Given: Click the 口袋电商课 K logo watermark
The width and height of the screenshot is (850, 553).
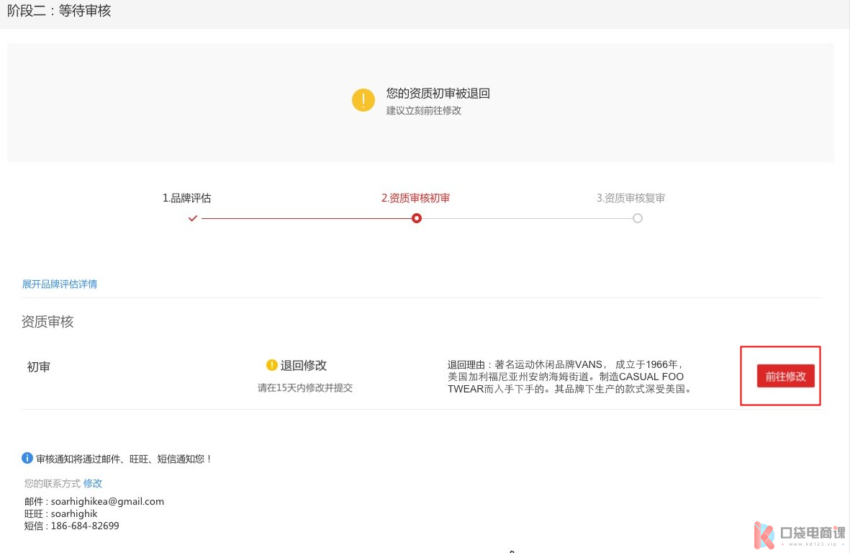Looking at the screenshot, I should pos(764,534).
